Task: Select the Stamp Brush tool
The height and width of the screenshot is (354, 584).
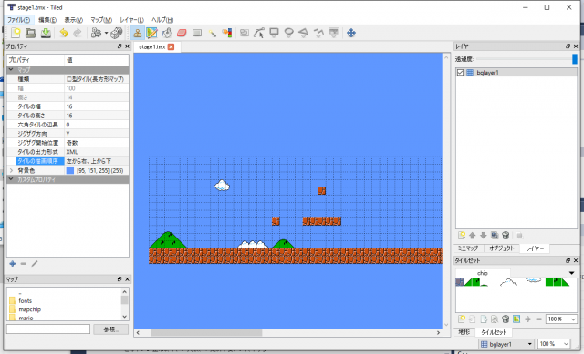Action: click(137, 33)
